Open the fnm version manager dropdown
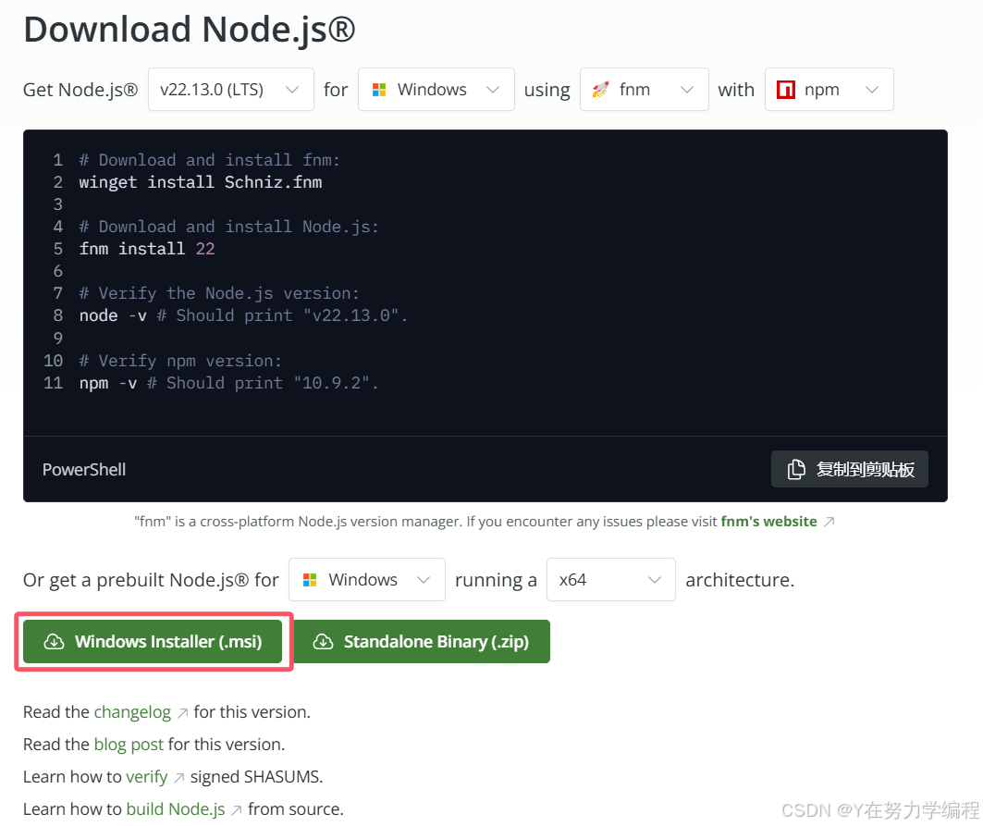Image resolution: width=983 pixels, height=826 pixels. [x=644, y=90]
